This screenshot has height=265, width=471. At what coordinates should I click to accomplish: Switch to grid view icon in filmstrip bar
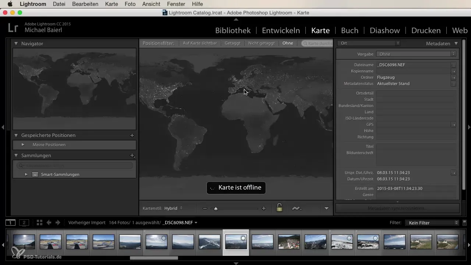pos(40,223)
